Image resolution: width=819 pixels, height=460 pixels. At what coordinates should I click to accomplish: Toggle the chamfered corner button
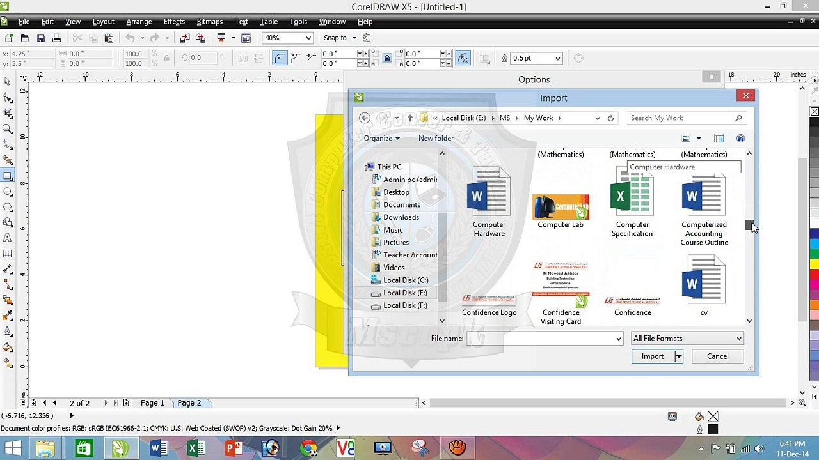tap(311, 58)
